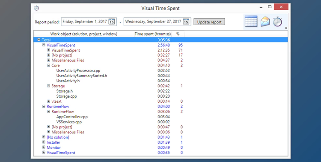The height and width of the screenshot is (162, 321).
Task: Expand the Installer solution node
Action: [x=44, y=142]
